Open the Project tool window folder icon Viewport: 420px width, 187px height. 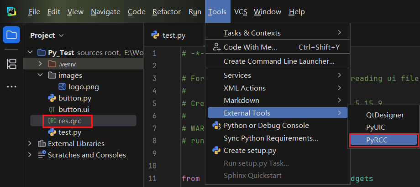coord(11,35)
